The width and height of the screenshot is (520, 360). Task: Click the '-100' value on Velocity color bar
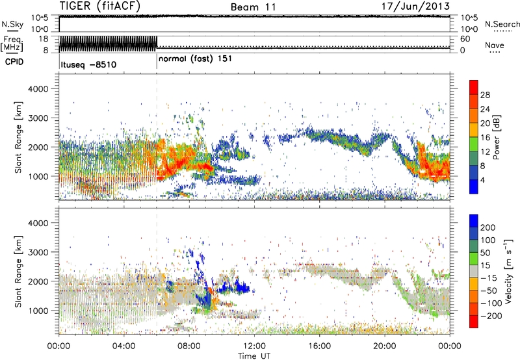[491, 303]
